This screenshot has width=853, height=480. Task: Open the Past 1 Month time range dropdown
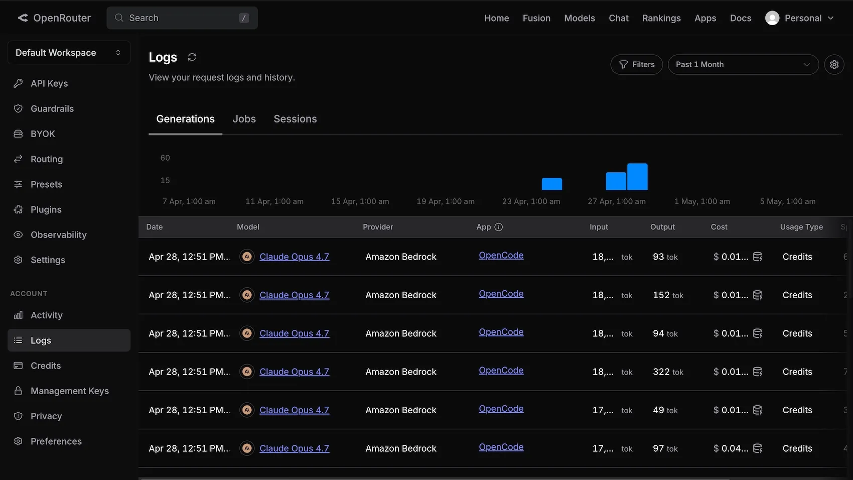pyautogui.click(x=743, y=65)
